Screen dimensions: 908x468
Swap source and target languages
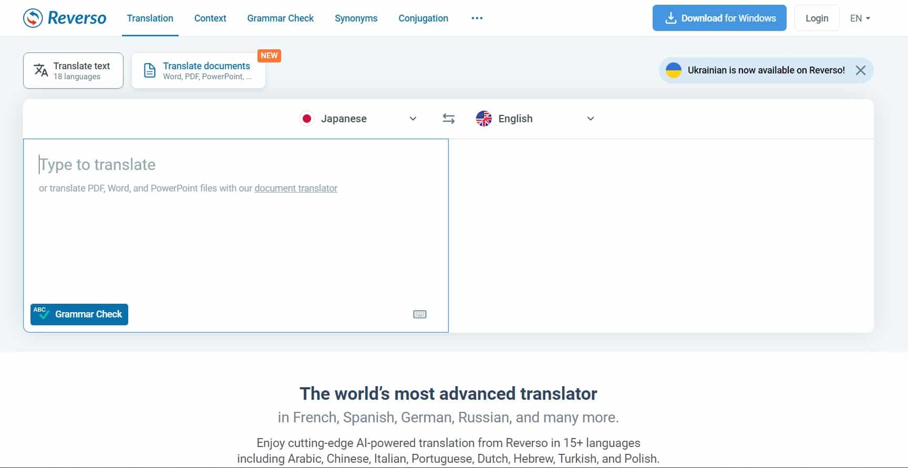click(x=448, y=119)
